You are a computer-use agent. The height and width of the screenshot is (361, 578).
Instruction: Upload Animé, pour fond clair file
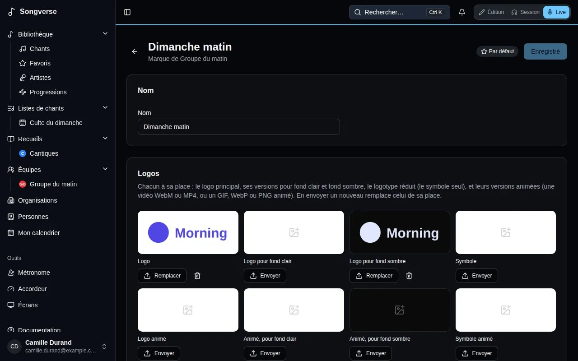click(x=265, y=353)
